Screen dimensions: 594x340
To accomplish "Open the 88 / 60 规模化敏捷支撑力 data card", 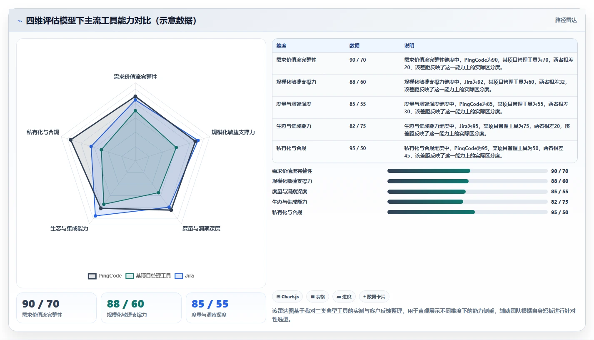I will (141, 308).
